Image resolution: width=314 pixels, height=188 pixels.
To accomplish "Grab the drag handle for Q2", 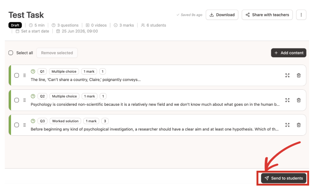I will 24,100.
